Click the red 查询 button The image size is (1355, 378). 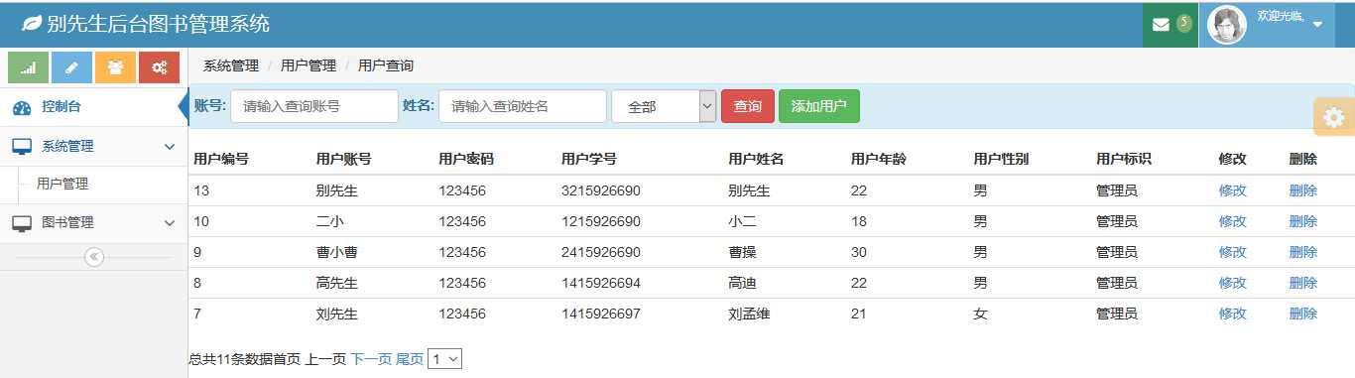coord(748,106)
